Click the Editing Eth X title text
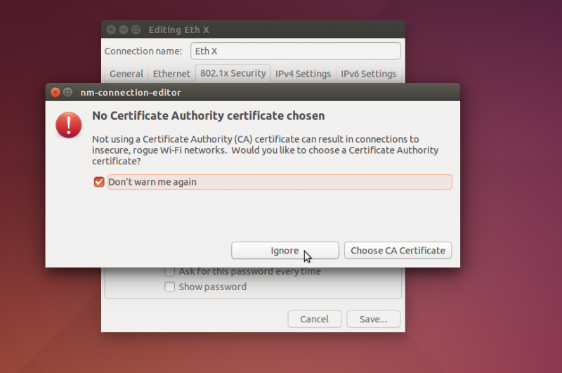Image resolution: width=562 pixels, height=373 pixels. click(178, 30)
